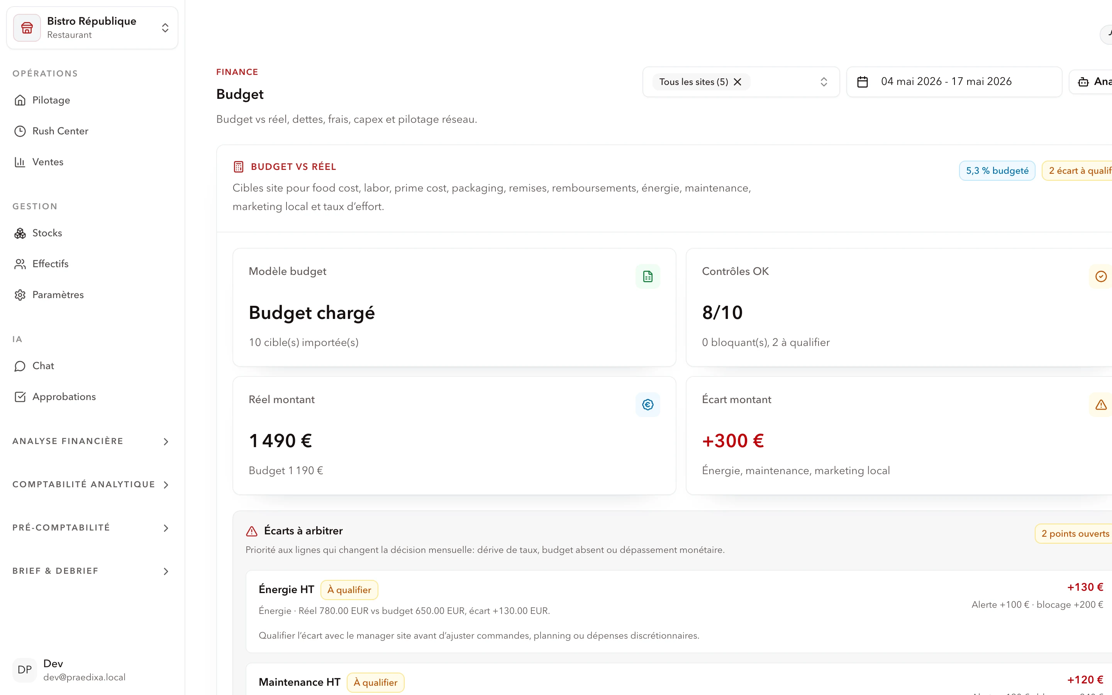1112x695 pixels.
Task: Click the Stocks boxes icon
Action: [x=20, y=233]
